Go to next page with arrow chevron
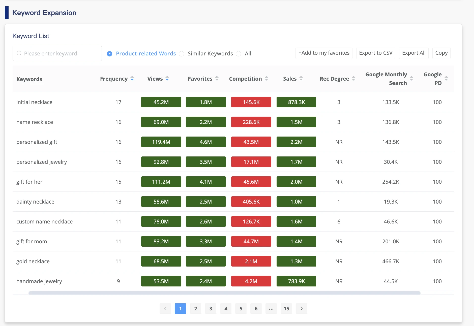The image size is (474, 326). coord(302,308)
